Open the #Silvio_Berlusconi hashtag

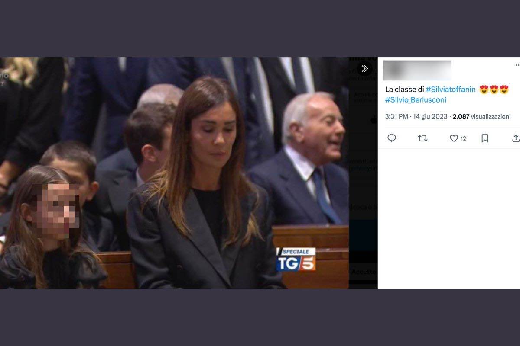(x=416, y=100)
